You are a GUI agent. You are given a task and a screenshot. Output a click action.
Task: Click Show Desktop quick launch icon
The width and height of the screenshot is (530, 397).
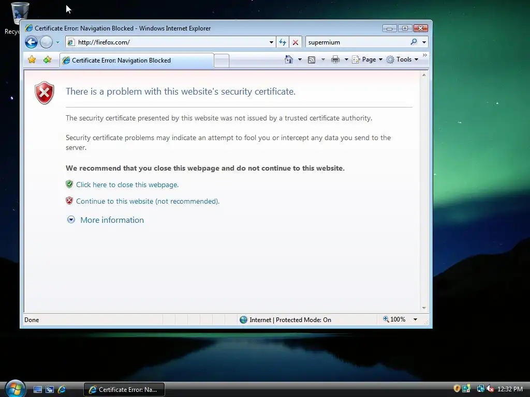38,390
